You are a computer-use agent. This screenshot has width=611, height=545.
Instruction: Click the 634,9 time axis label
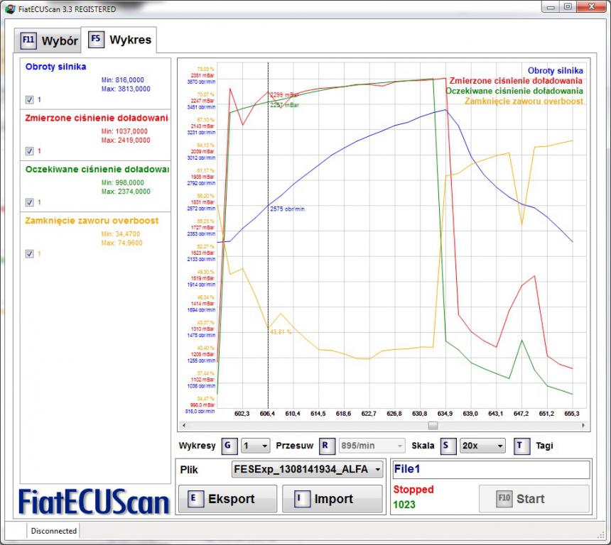click(x=445, y=414)
